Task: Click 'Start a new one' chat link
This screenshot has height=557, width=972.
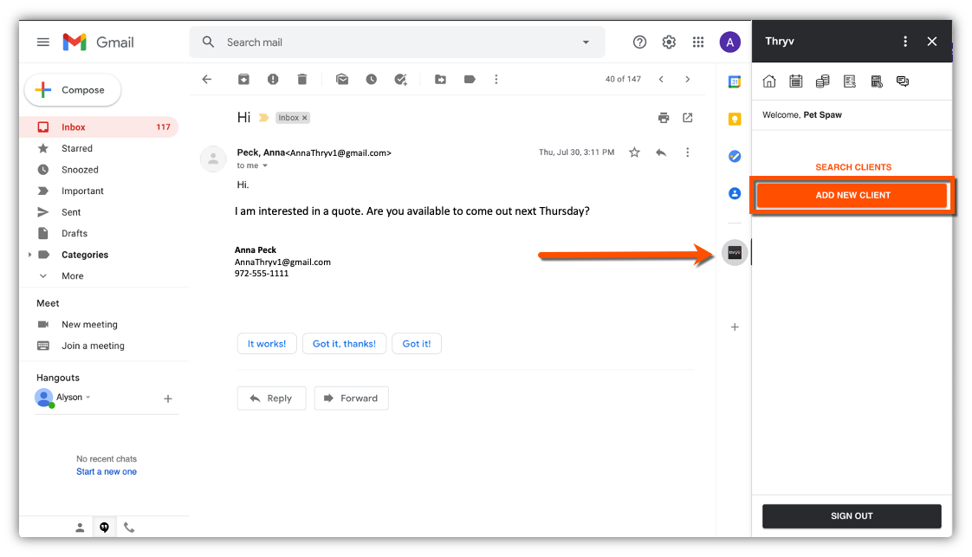Action: pyautogui.click(x=107, y=472)
